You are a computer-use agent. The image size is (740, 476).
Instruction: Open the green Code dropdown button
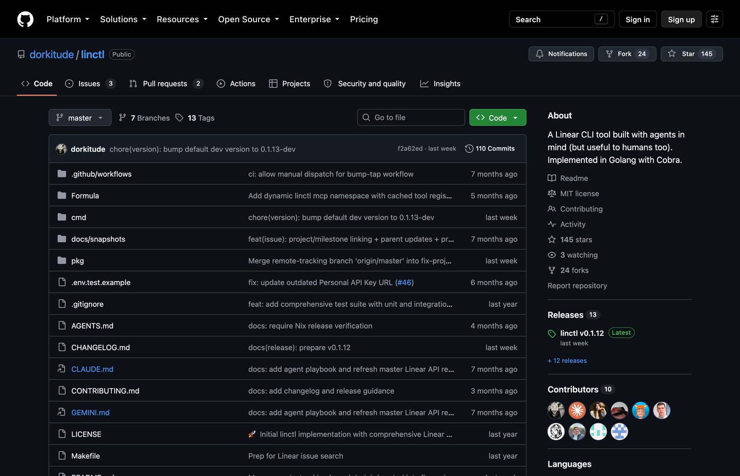[x=498, y=117]
